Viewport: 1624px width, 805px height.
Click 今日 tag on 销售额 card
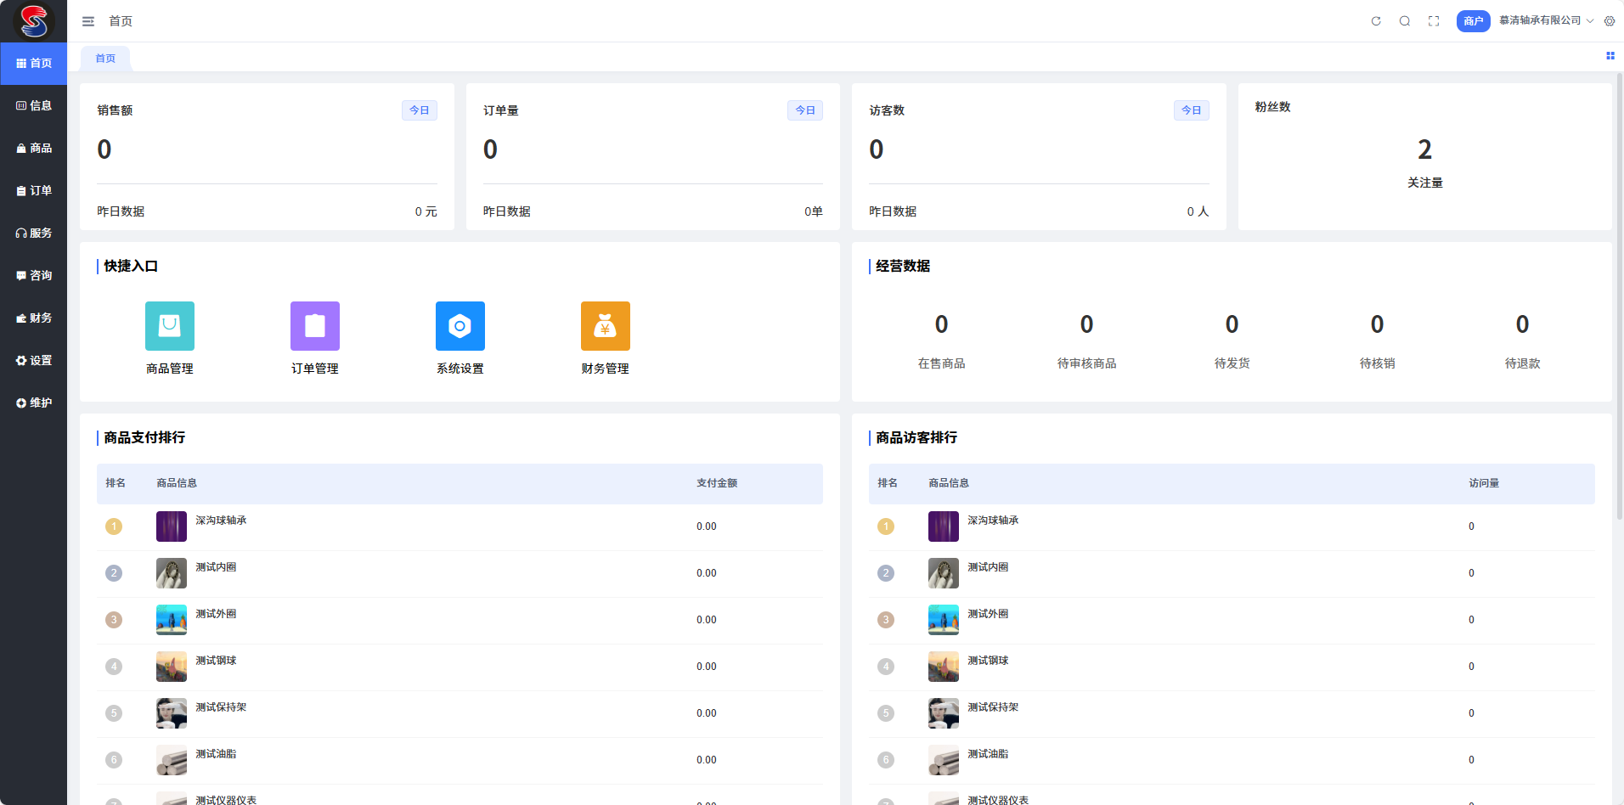click(x=420, y=110)
